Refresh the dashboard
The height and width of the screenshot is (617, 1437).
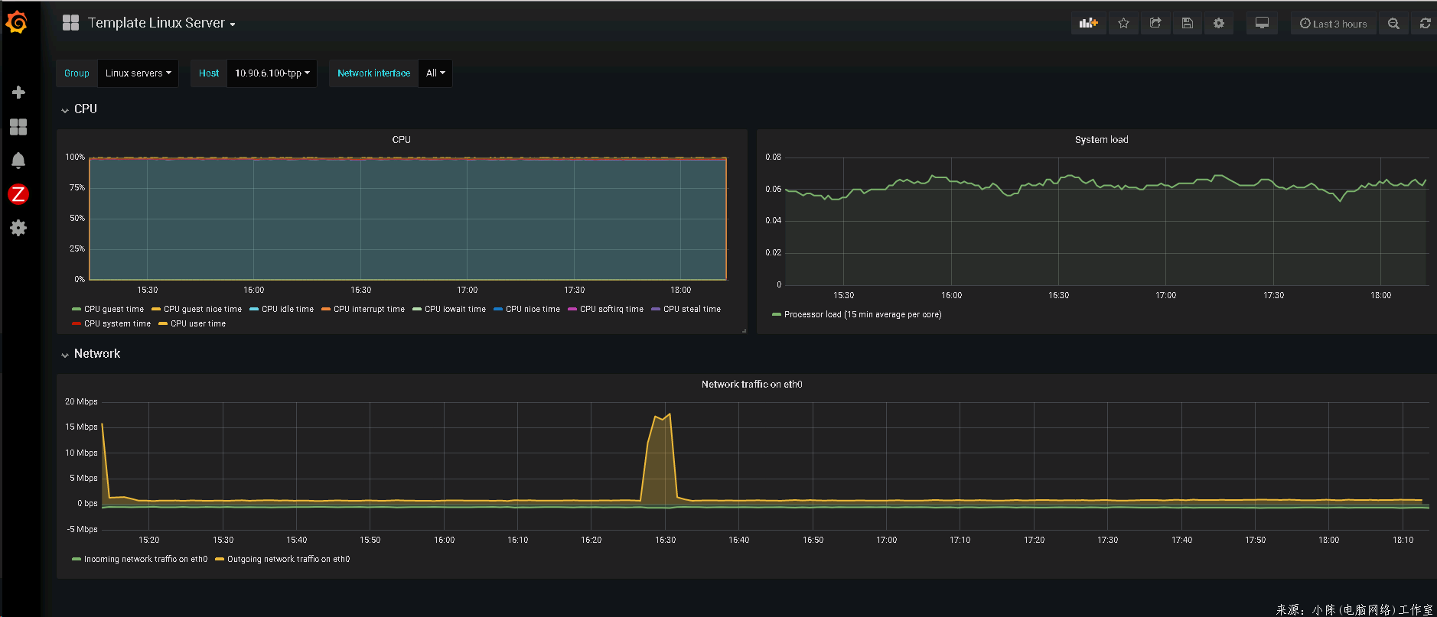pos(1425,24)
